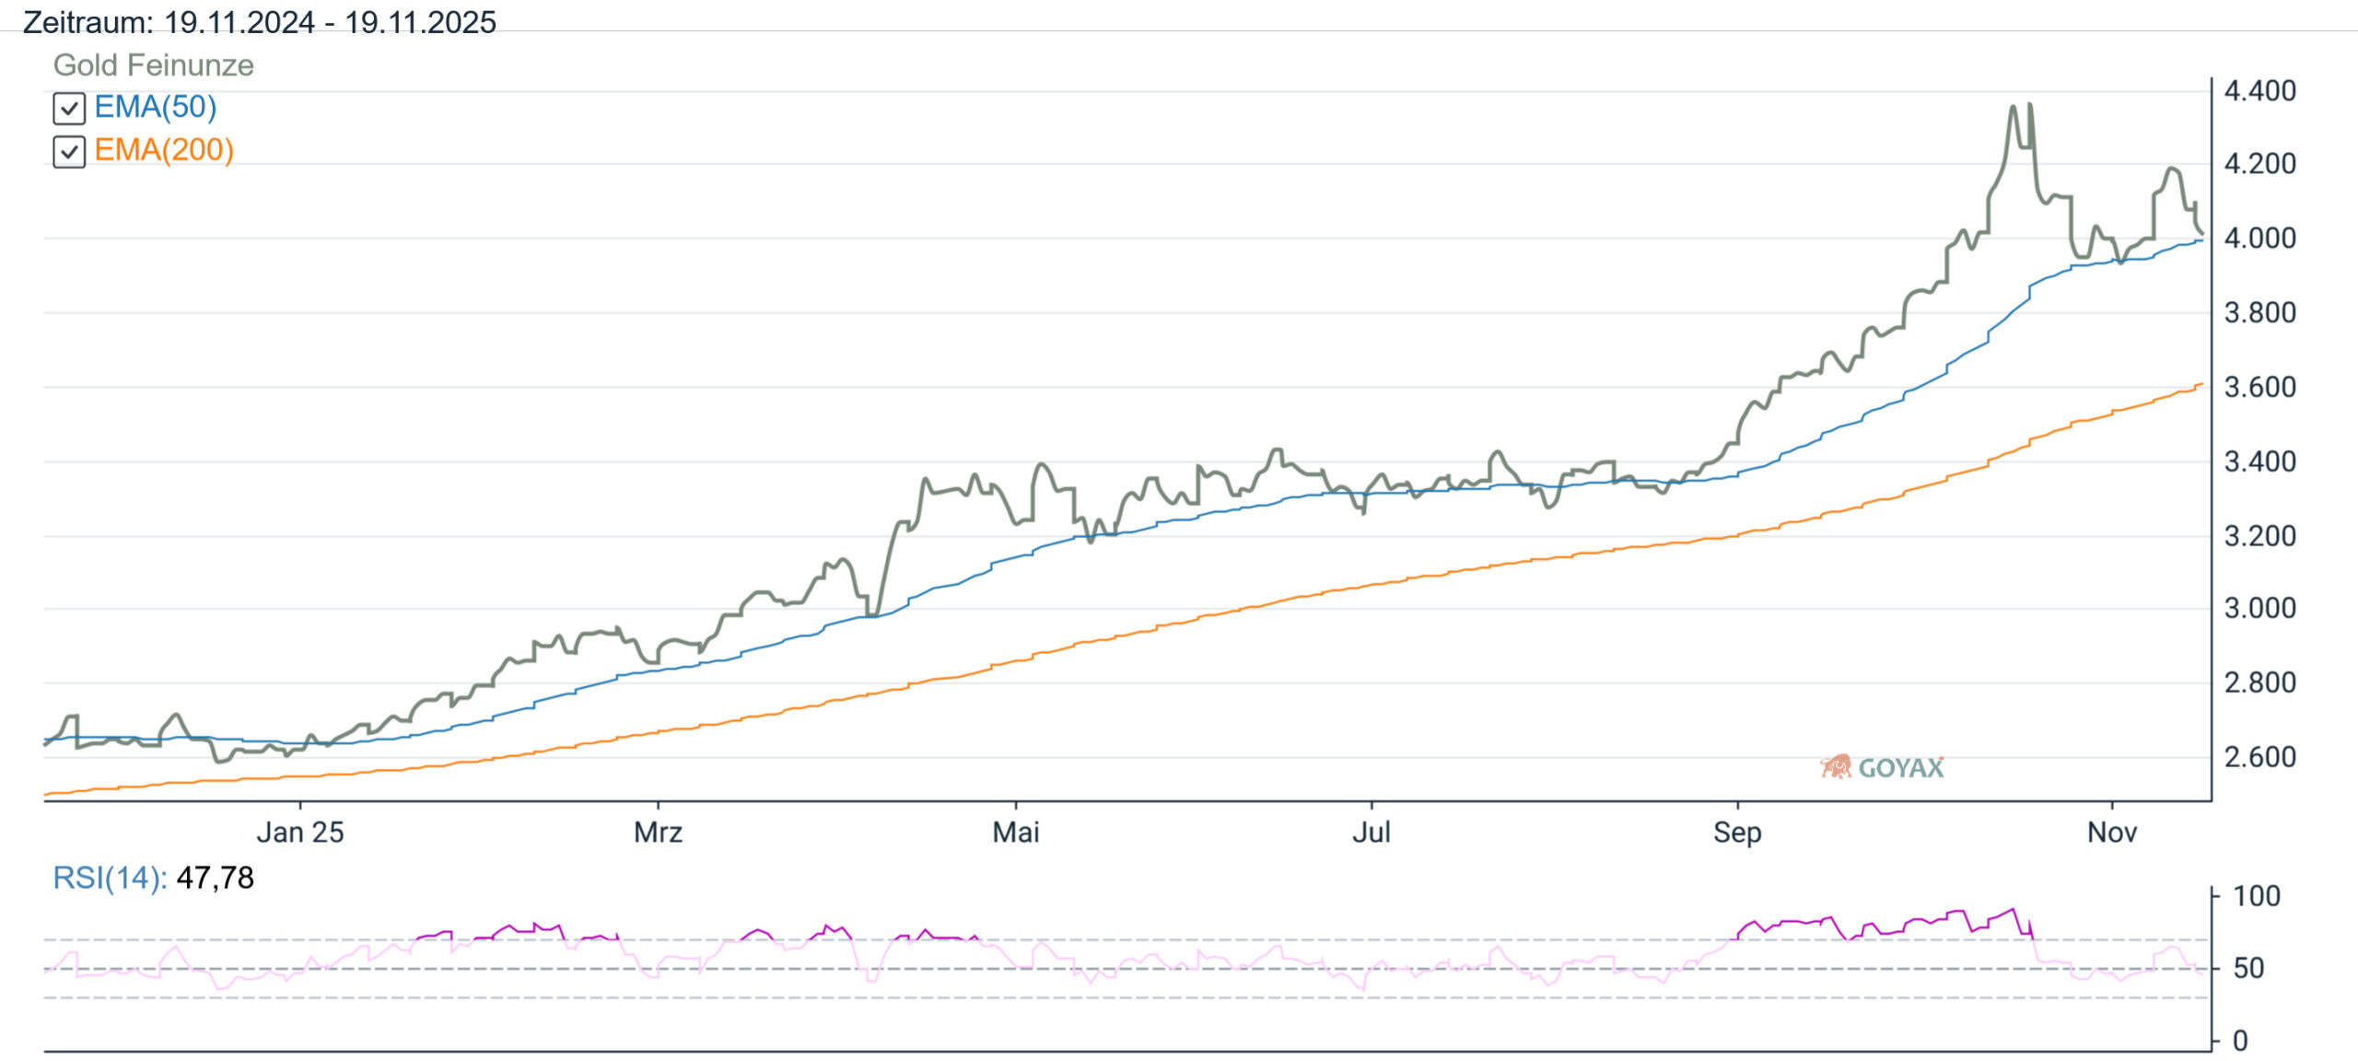Click the 2.600 price axis label
This screenshot has height=1061, width=2358.
coord(2259,757)
